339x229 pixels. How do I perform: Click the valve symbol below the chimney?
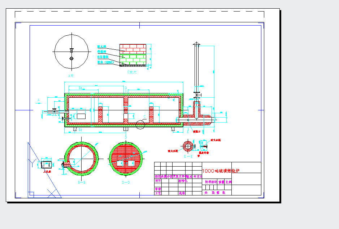(197, 95)
